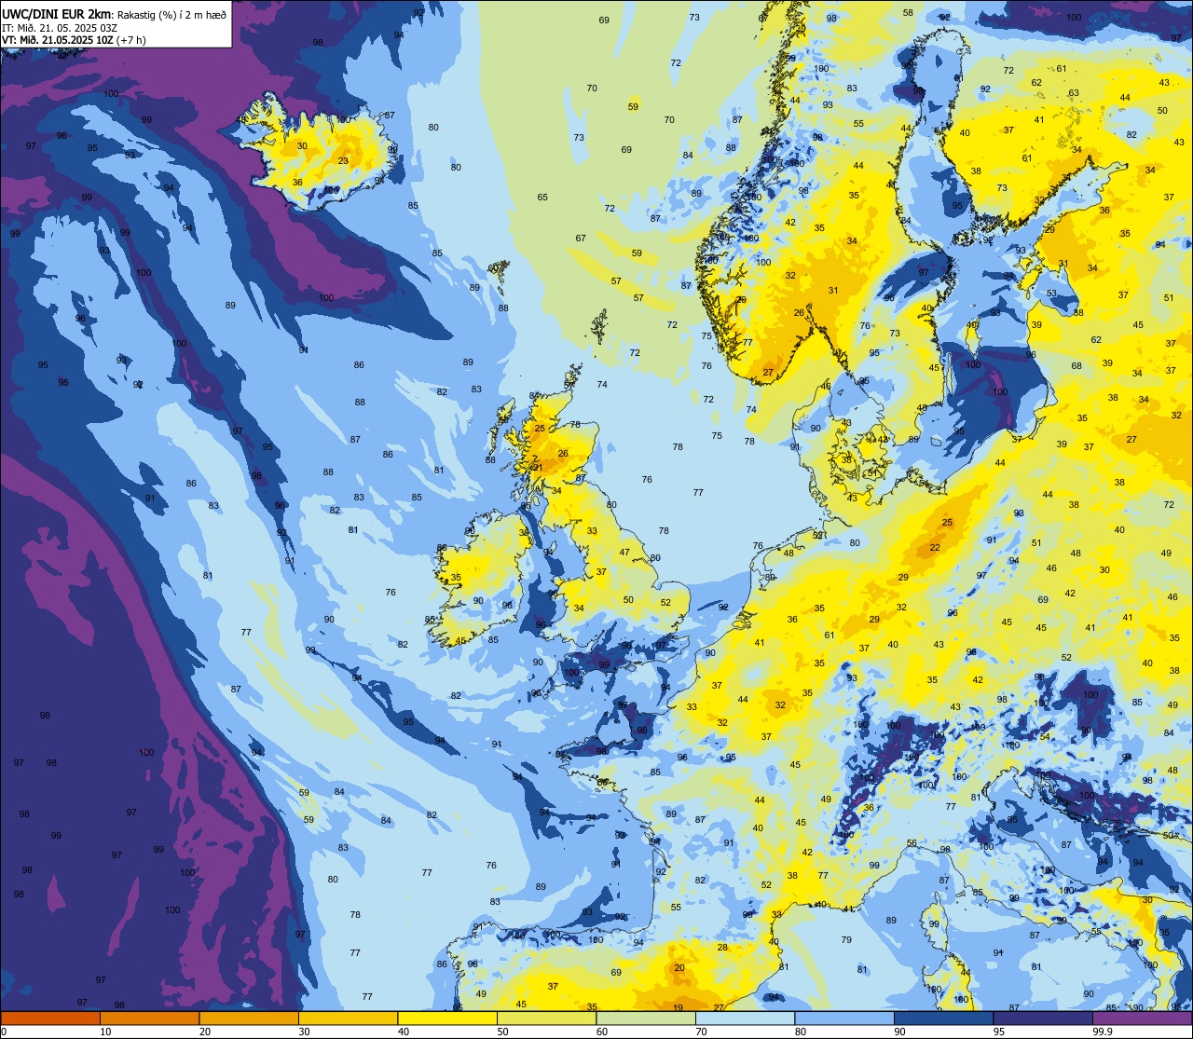Image resolution: width=1193 pixels, height=1039 pixels.
Task: Select the dark blue 90–95 legend swatch
Action: 943,1018
